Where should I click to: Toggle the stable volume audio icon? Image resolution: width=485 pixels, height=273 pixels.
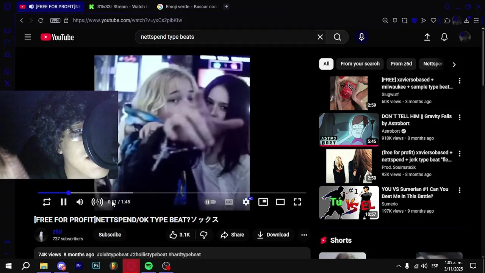click(97, 202)
